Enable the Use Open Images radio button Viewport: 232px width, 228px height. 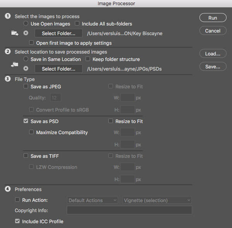tap(26, 24)
